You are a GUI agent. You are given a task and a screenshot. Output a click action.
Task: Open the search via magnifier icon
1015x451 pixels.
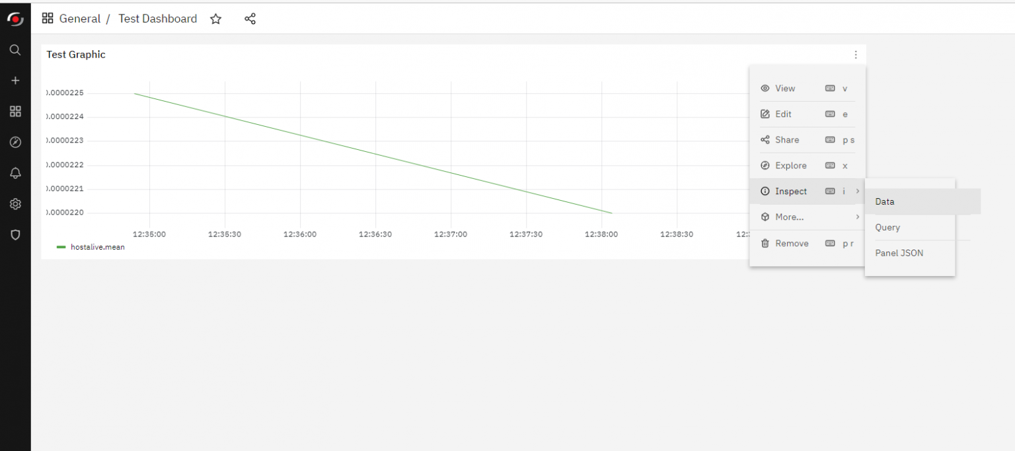(x=15, y=50)
